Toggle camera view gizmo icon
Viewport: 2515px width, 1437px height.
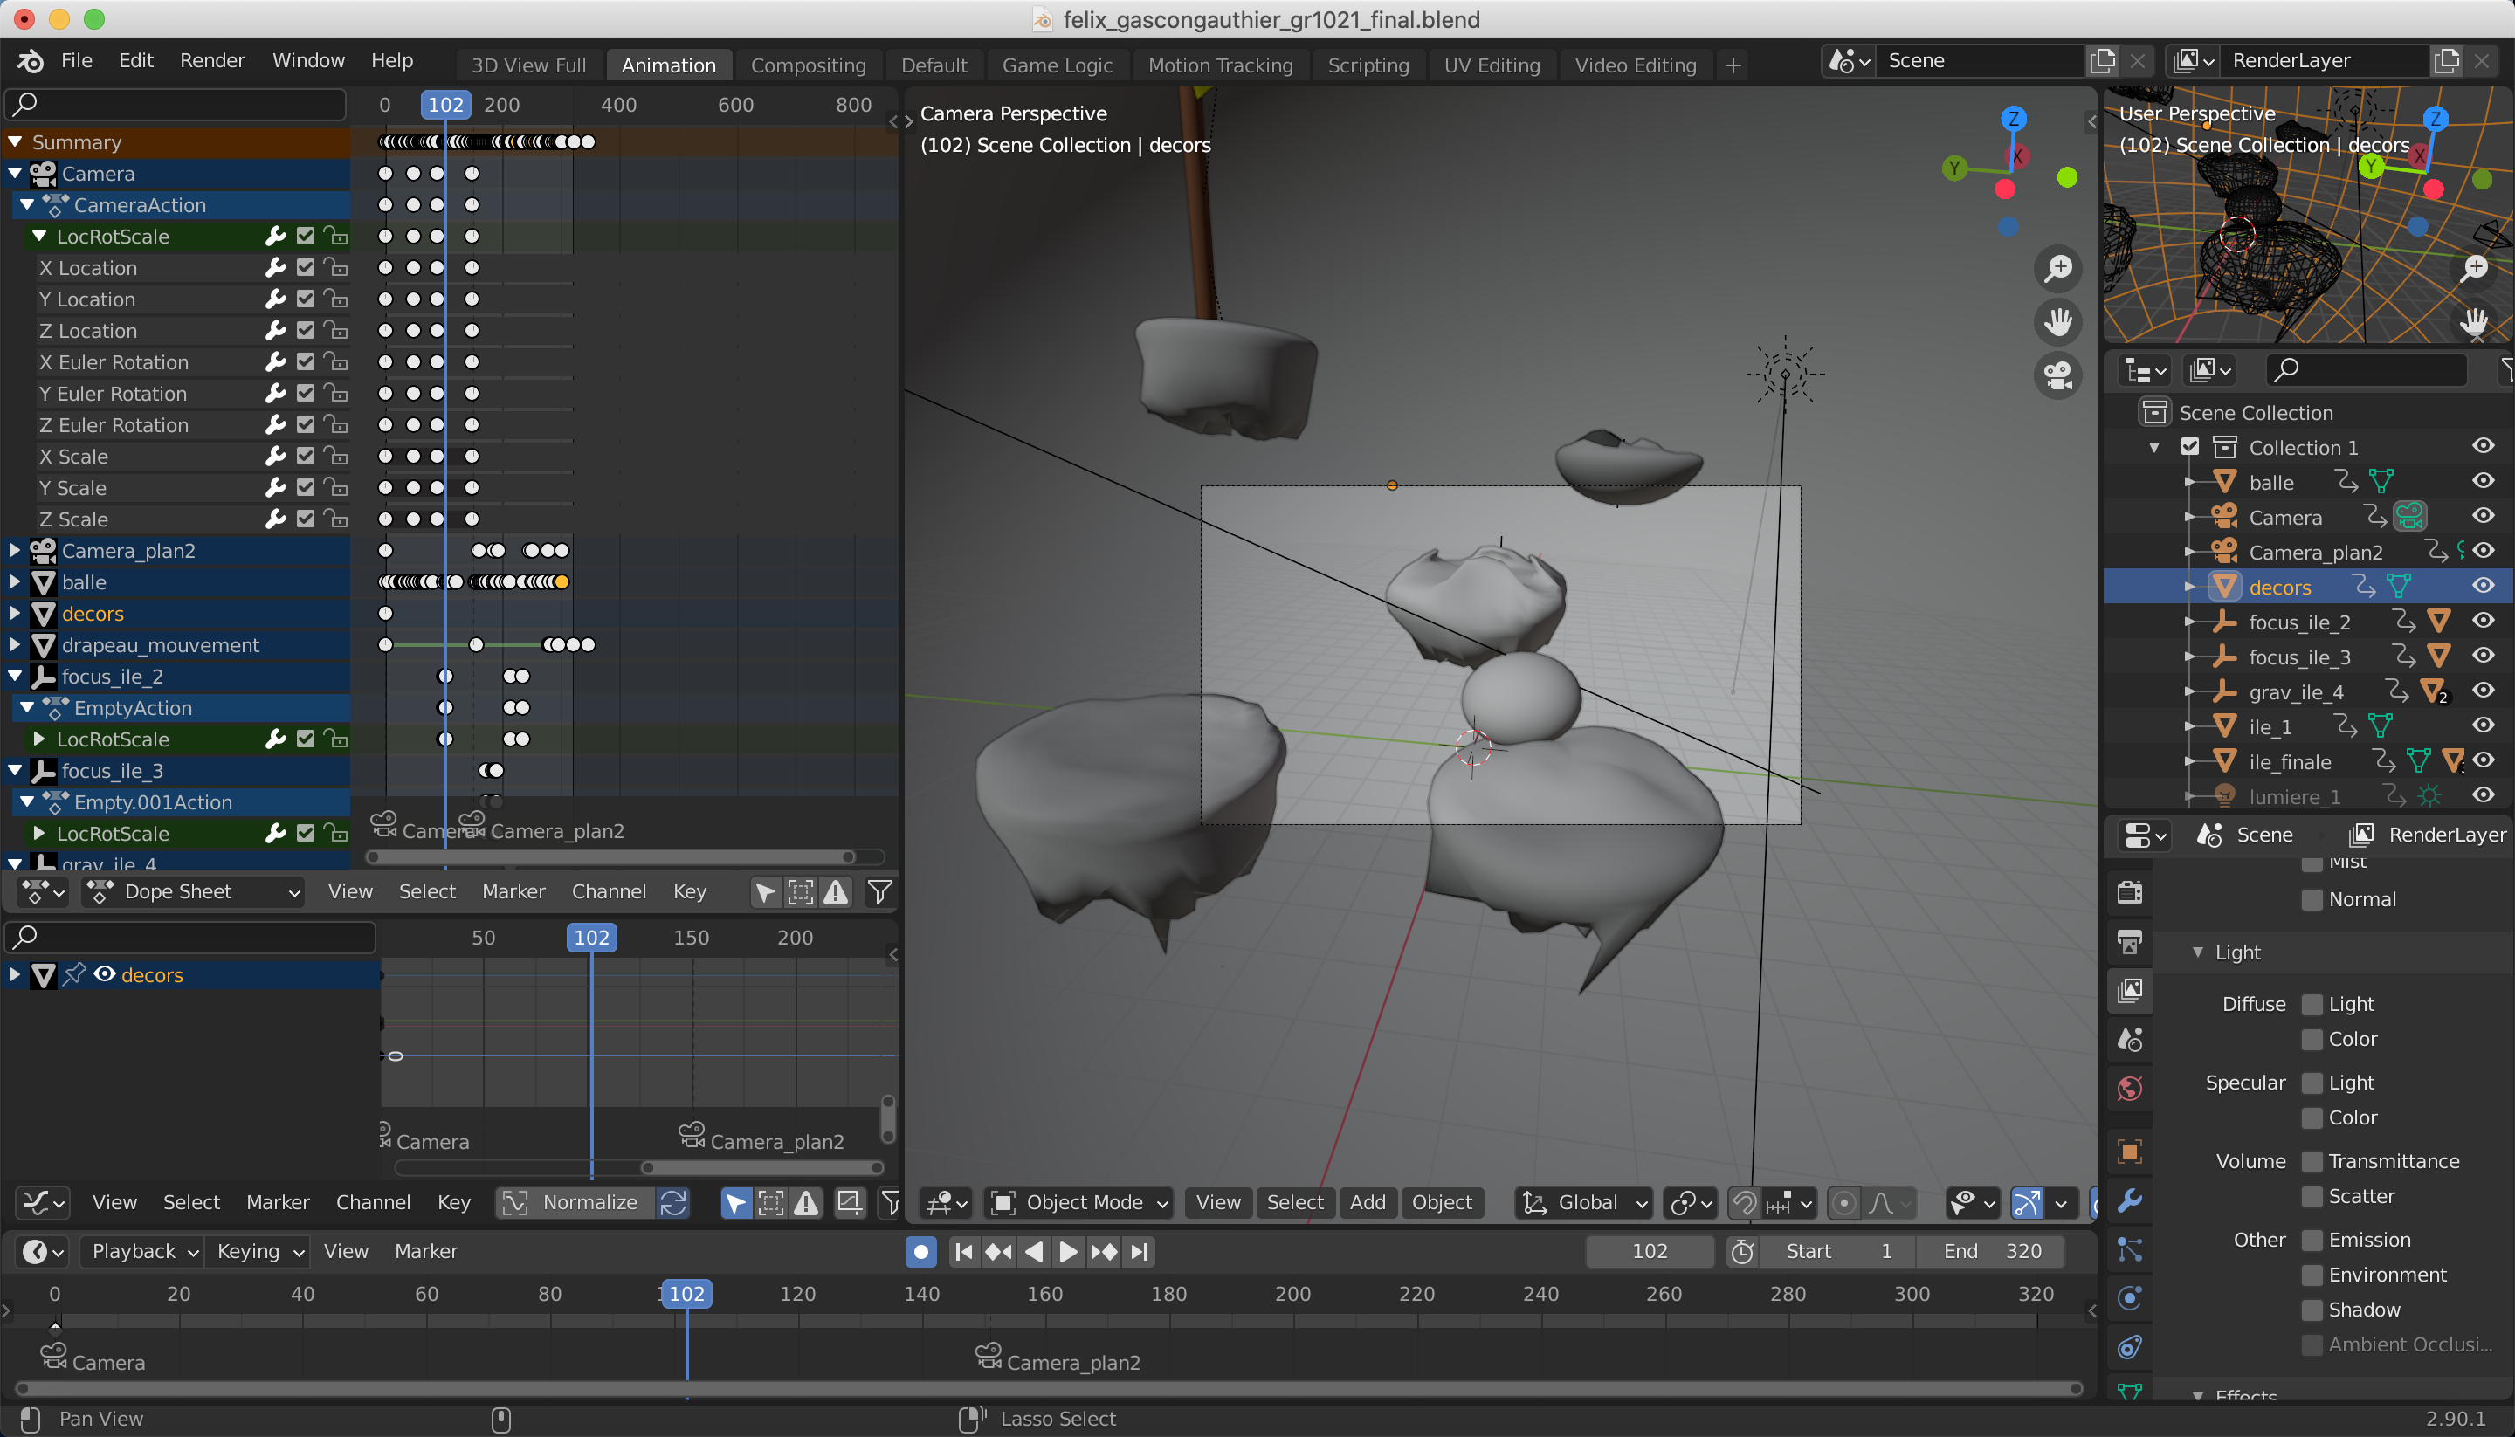2058,375
